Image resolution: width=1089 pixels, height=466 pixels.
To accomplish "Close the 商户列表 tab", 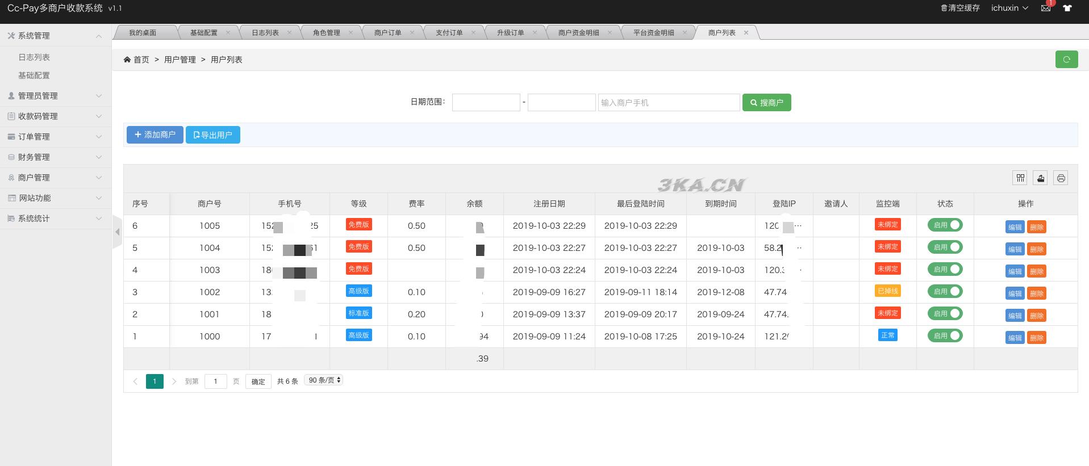I will 746,32.
